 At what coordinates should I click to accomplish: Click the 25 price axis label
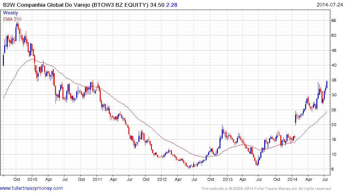point(334,110)
